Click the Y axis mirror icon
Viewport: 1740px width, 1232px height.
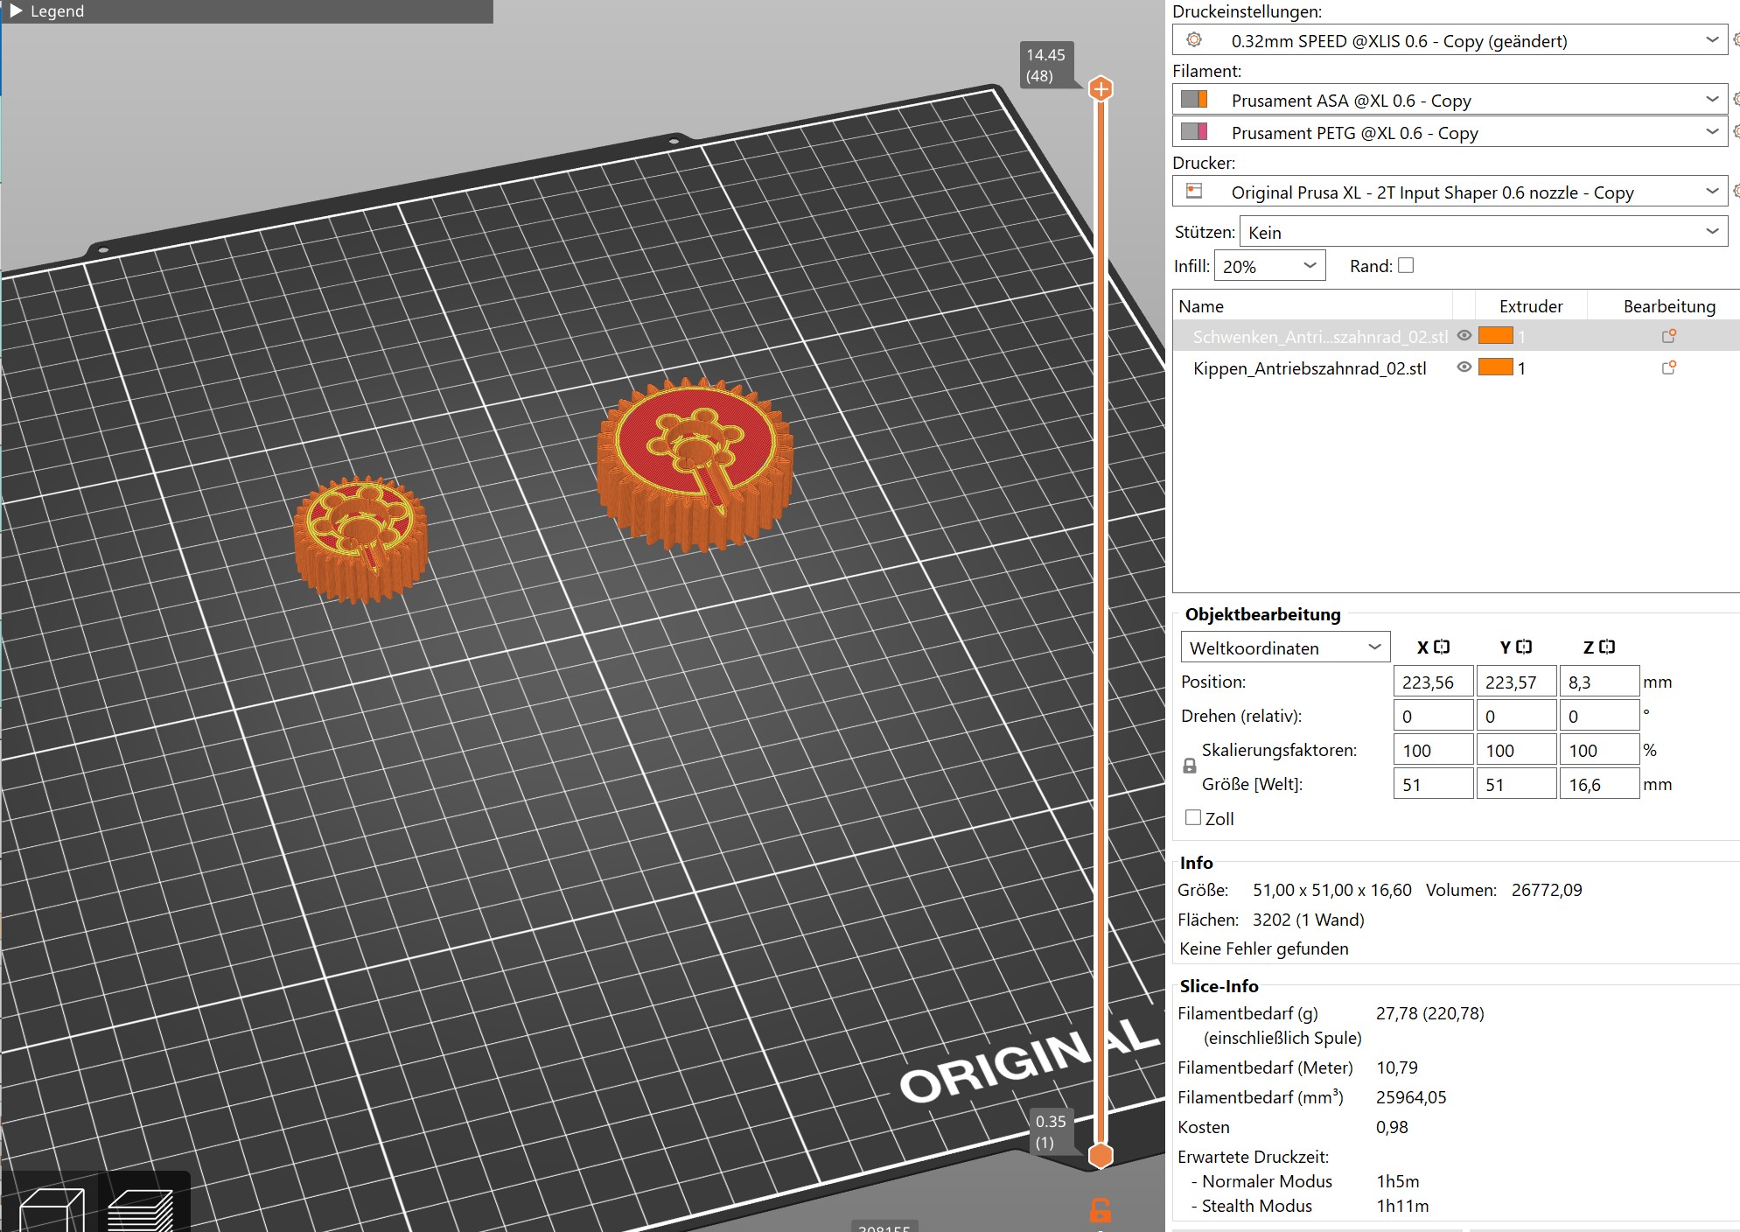1524,647
